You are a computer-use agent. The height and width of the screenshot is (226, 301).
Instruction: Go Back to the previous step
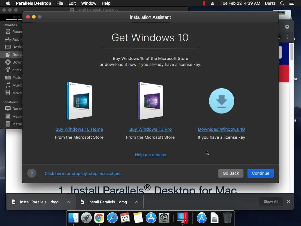(231, 173)
